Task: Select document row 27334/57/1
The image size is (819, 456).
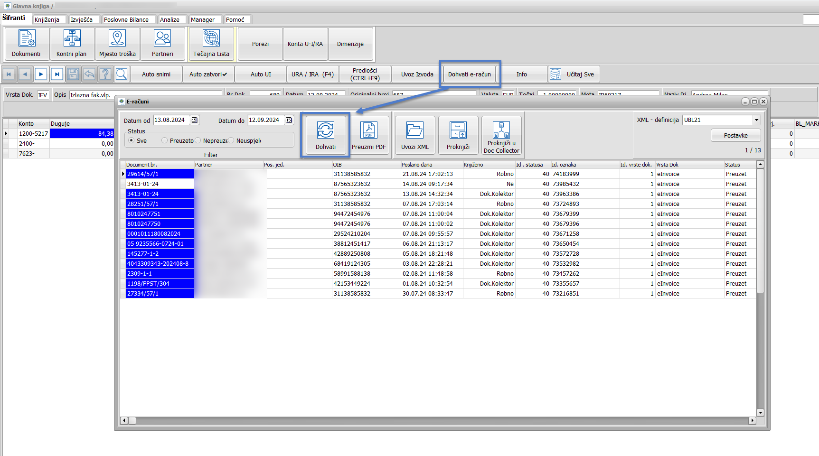Action: (438, 294)
